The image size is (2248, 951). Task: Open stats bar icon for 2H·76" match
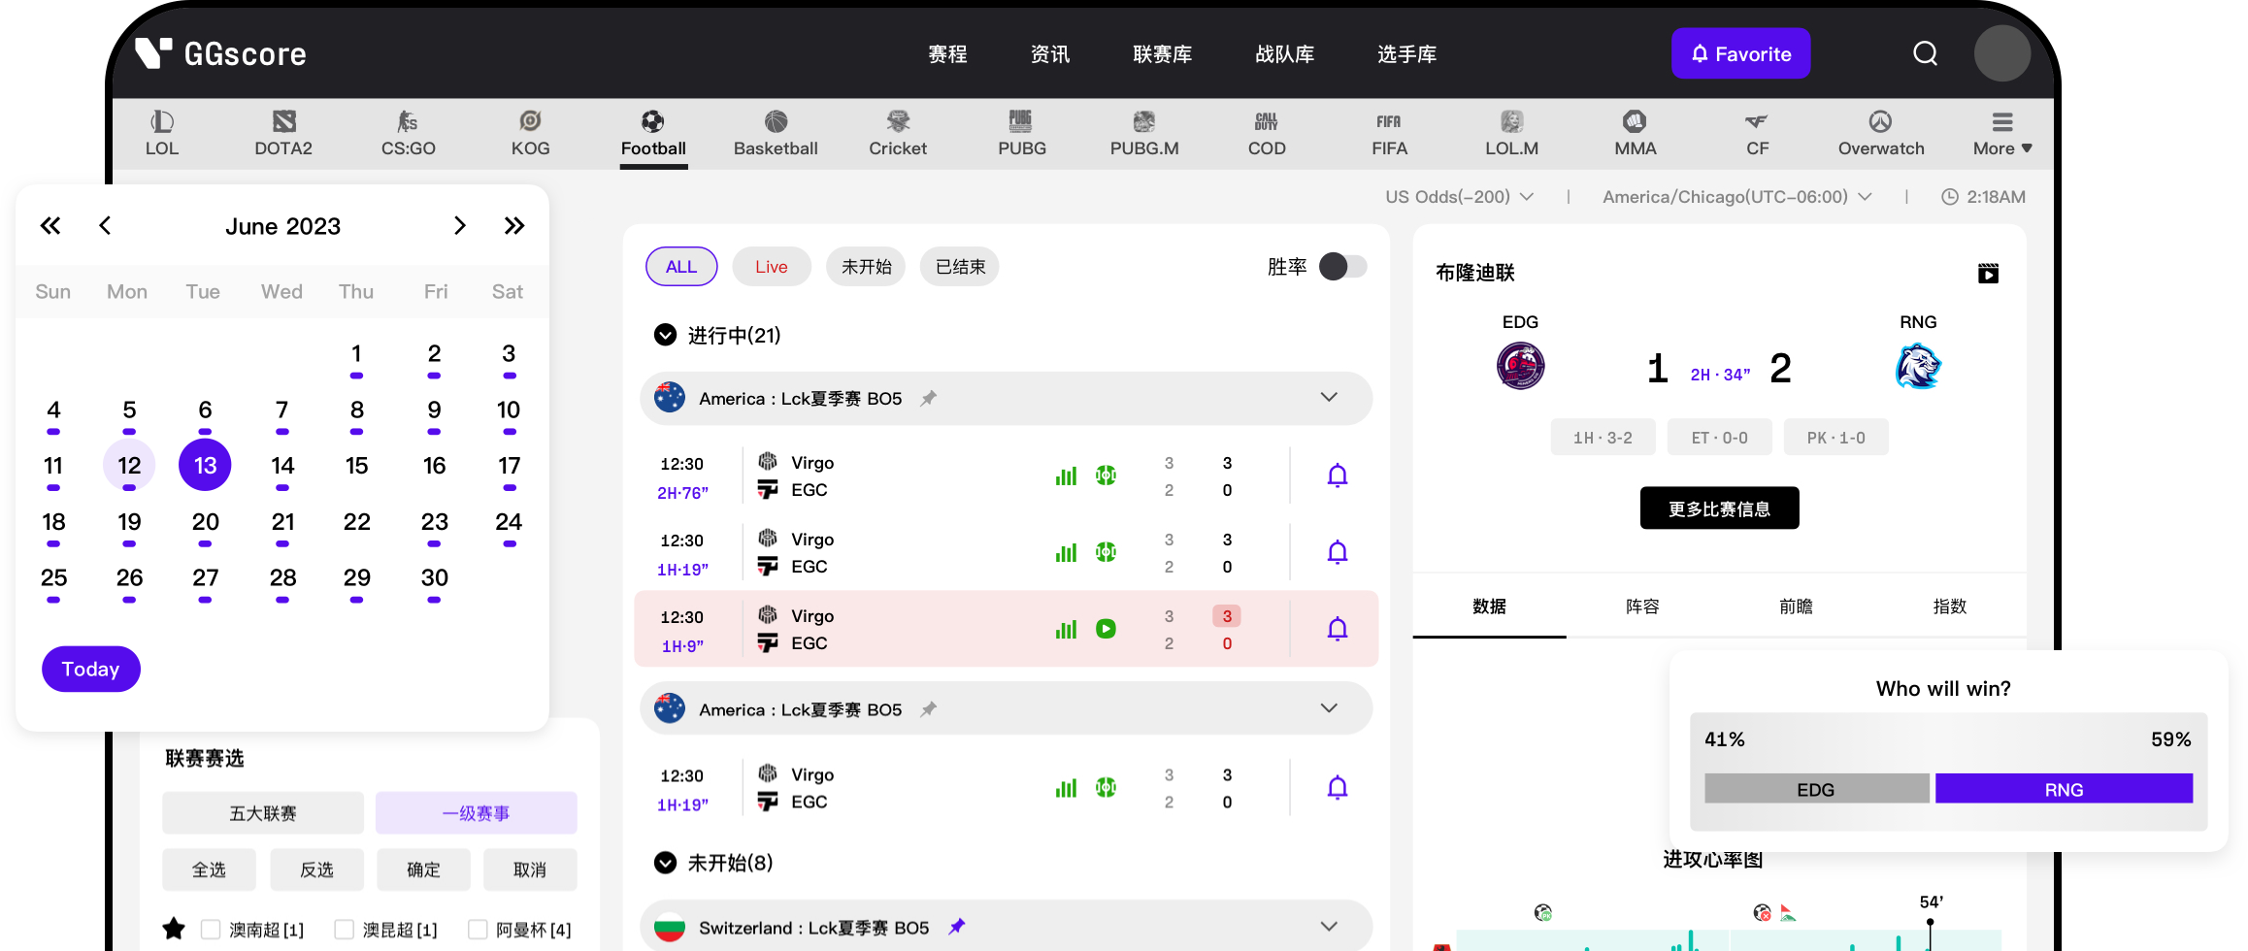pyautogui.click(x=1066, y=475)
